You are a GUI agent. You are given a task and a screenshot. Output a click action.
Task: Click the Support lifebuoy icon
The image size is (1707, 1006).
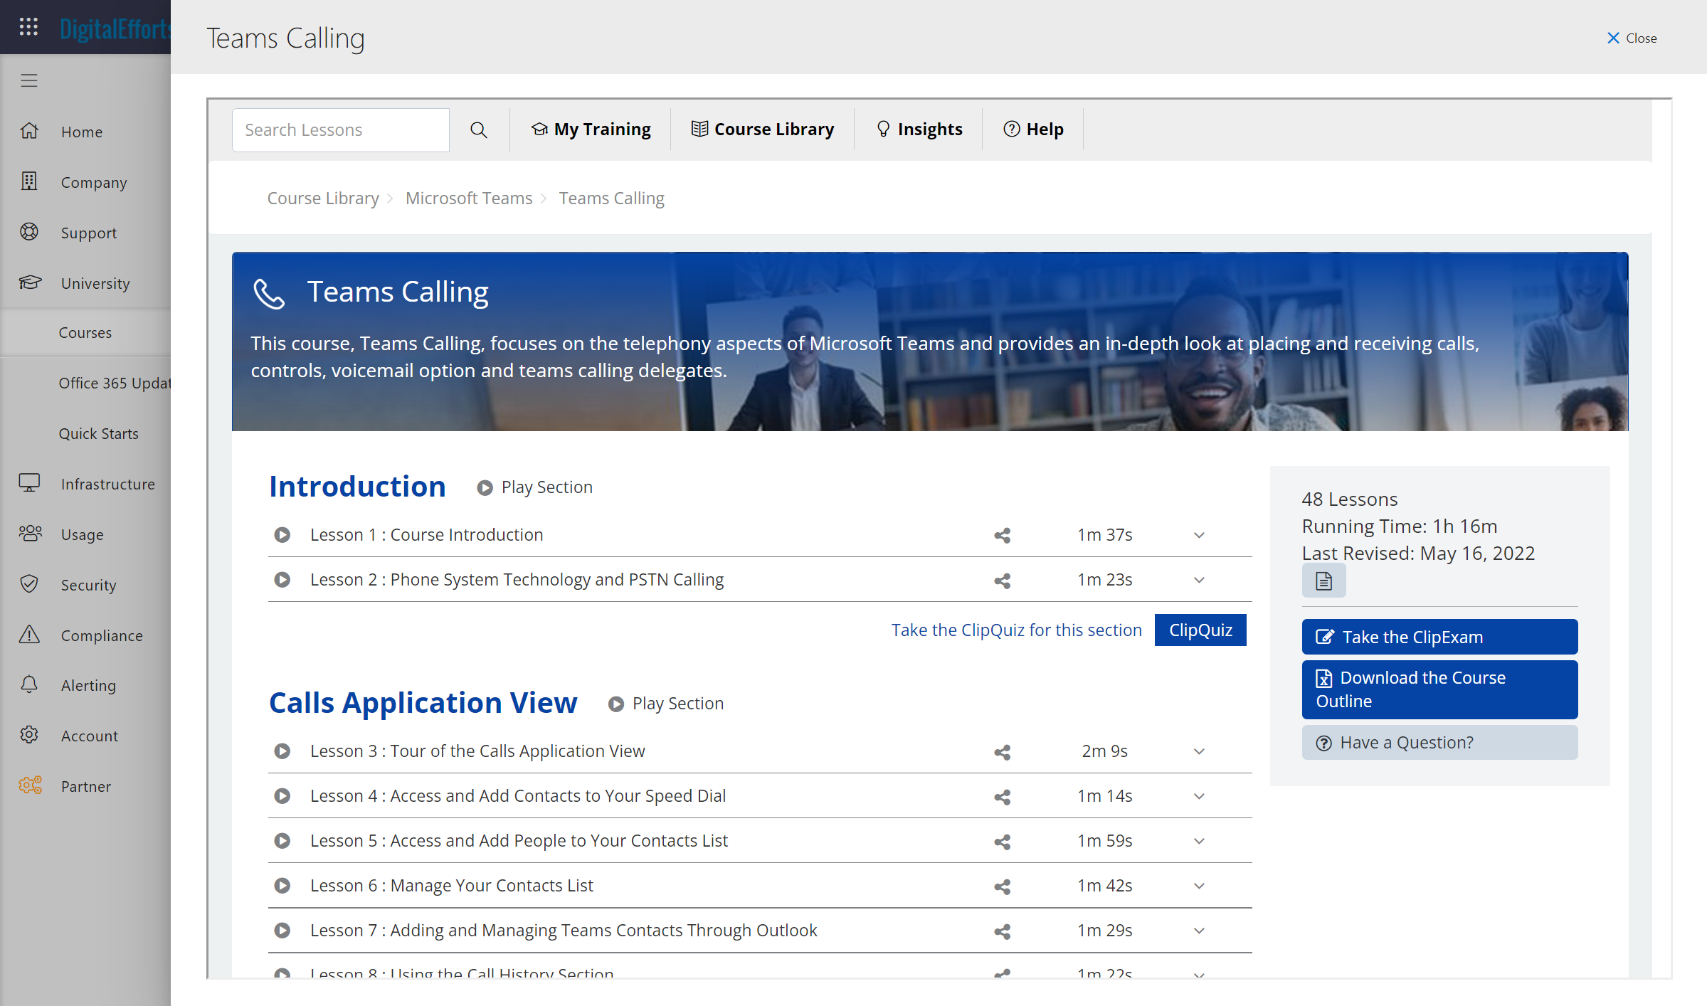pos(29,232)
